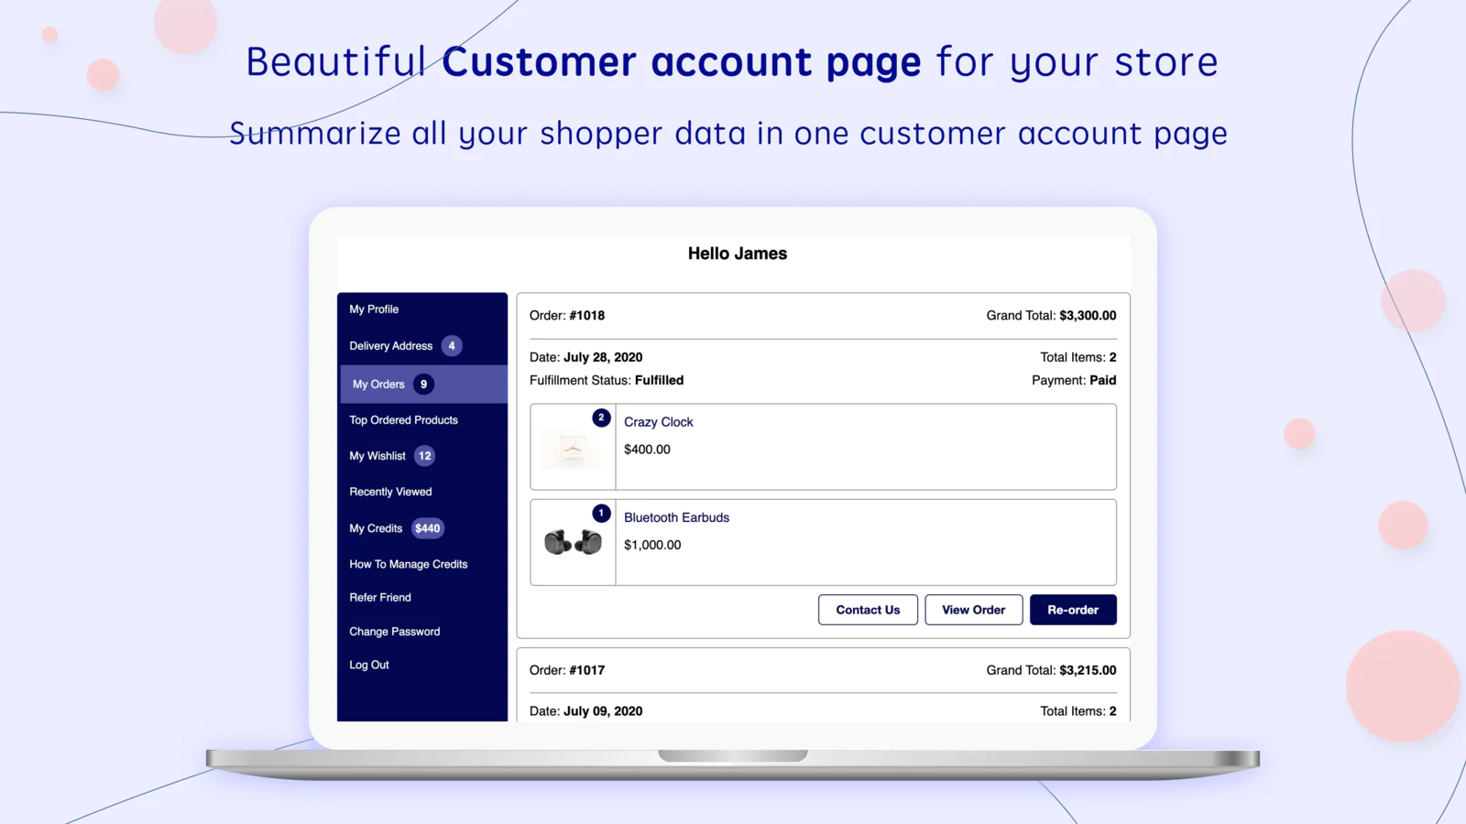Screen dimensions: 1466x824
Task: Click Total Items: 2 for order #1018
Action: tap(1078, 357)
